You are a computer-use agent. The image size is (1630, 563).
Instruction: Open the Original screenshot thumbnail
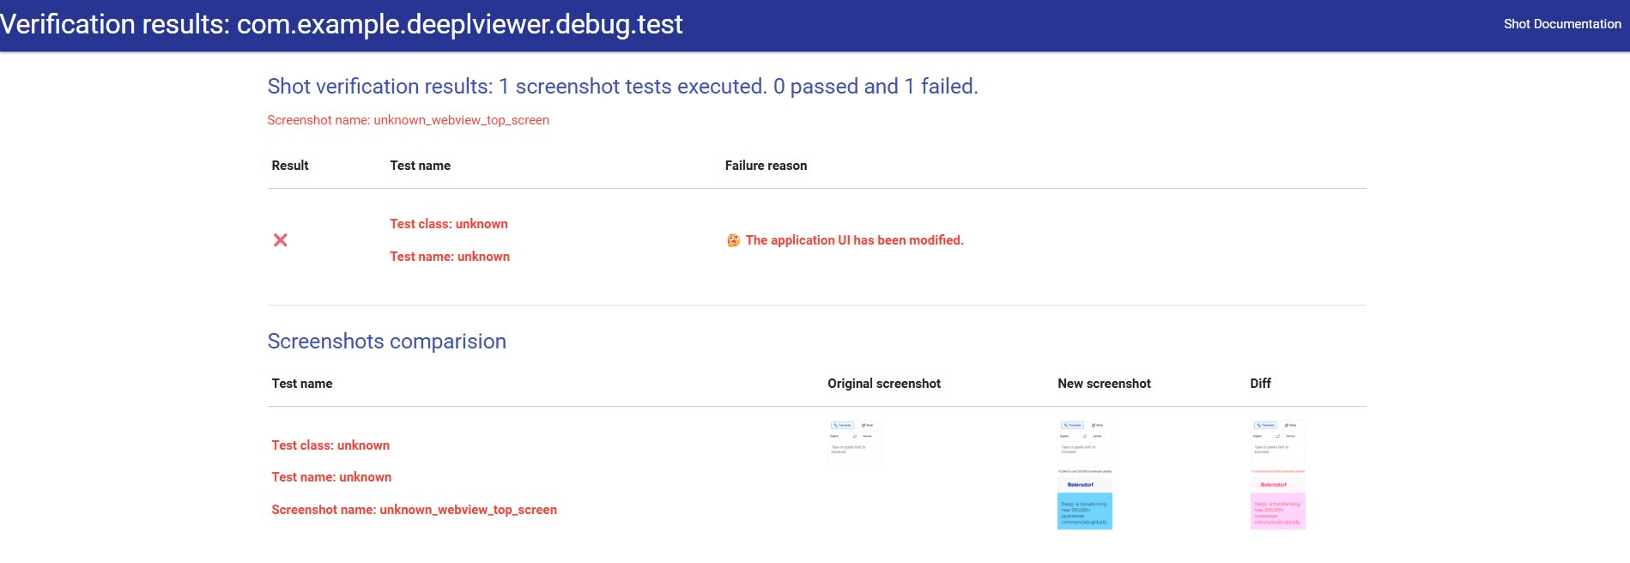854,443
